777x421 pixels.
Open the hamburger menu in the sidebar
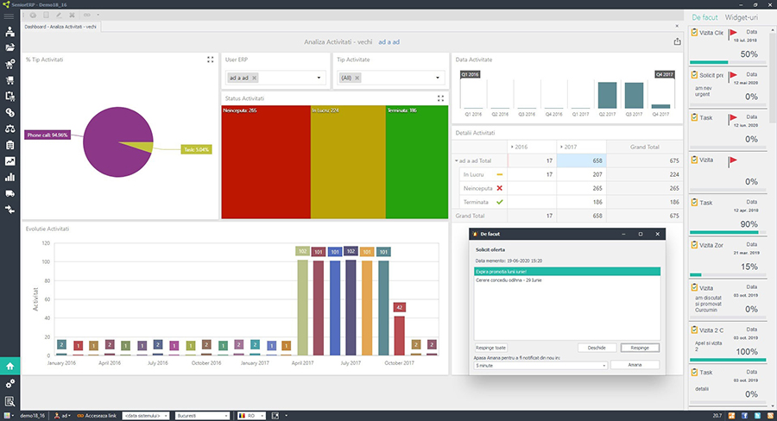pyautogui.click(x=9, y=16)
